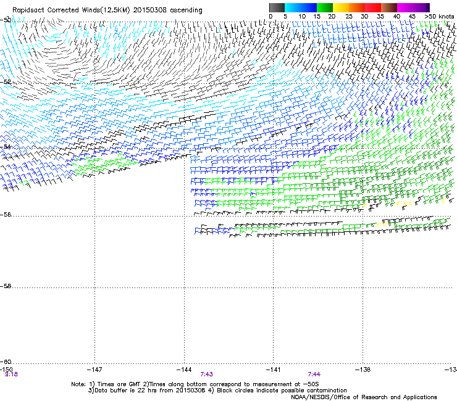457x401 pixels.
Task: Click the legend scale value '5'
Action: point(285,17)
